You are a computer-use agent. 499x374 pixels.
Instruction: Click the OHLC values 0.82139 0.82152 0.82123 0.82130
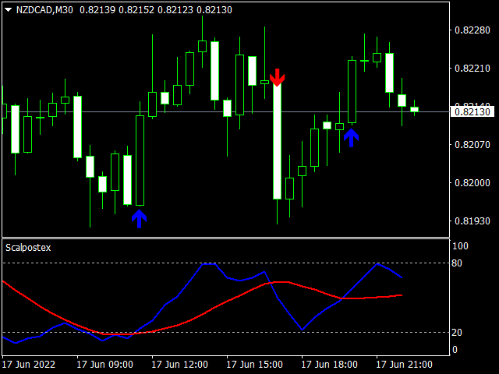[156, 10]
